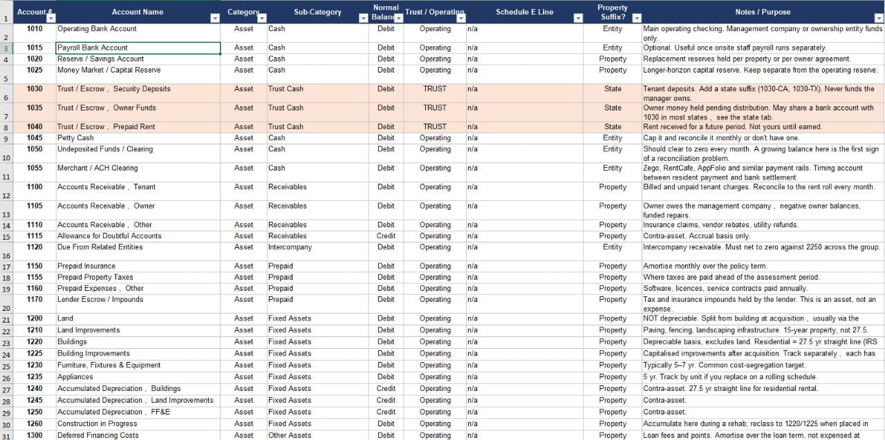The width and height of the screenshot is (885, 440).
Task: Select Furniture, Fixtures & Equipment cell
Action: (x=138, y=365)
